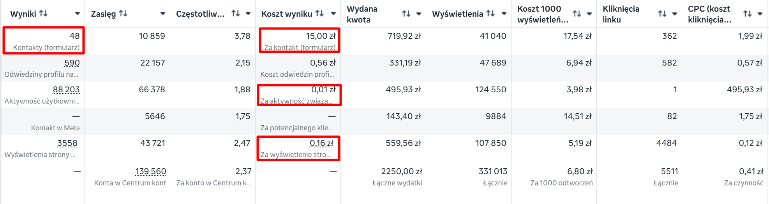This screenshot has width=769, height=204.
Task: Open Wydana kwota column dropdown caret
Action: (419, 14)
